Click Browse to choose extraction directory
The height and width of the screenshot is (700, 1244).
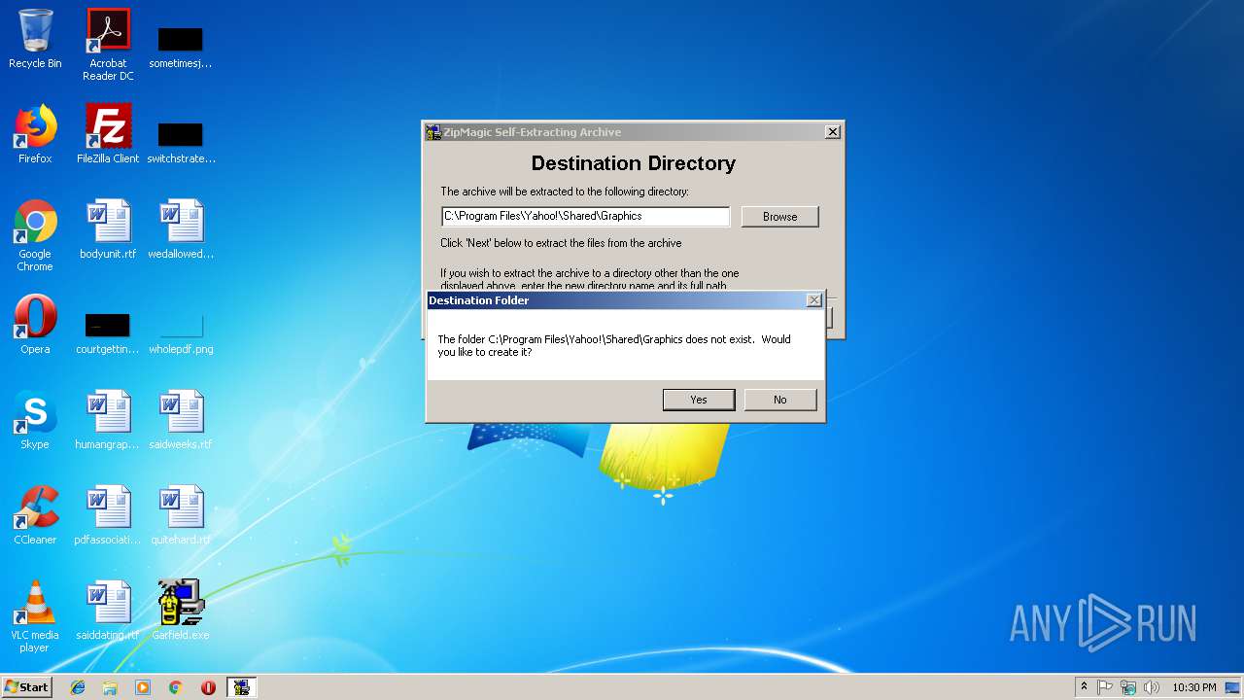(x=779, y=217)
